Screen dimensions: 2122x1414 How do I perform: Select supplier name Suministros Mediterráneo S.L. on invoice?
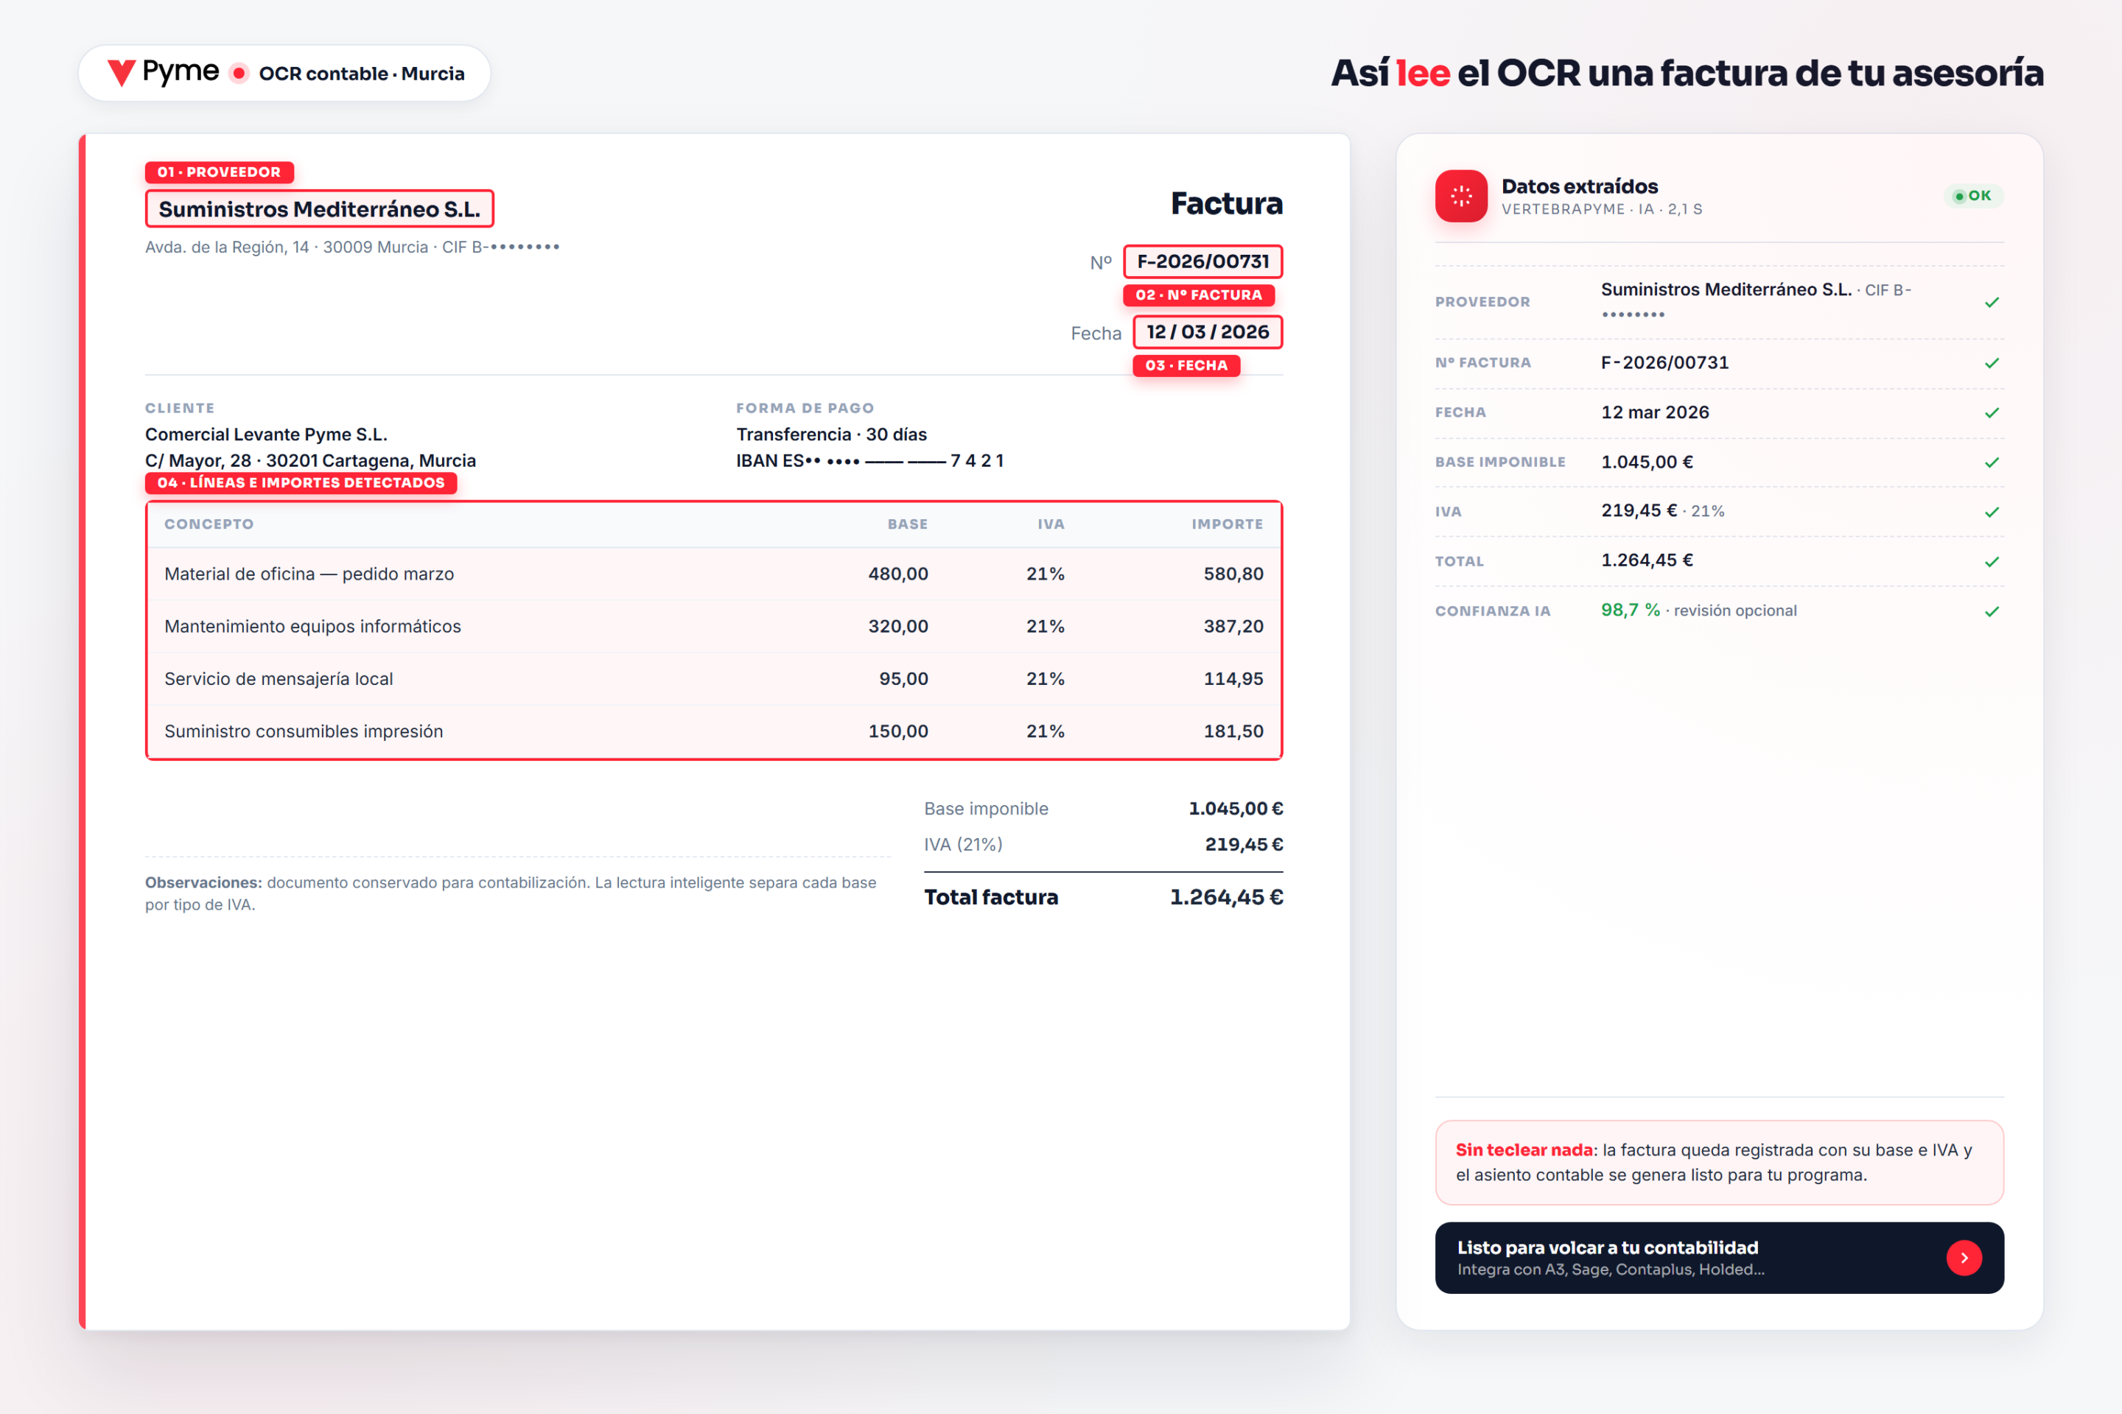(x=319, y=209)
